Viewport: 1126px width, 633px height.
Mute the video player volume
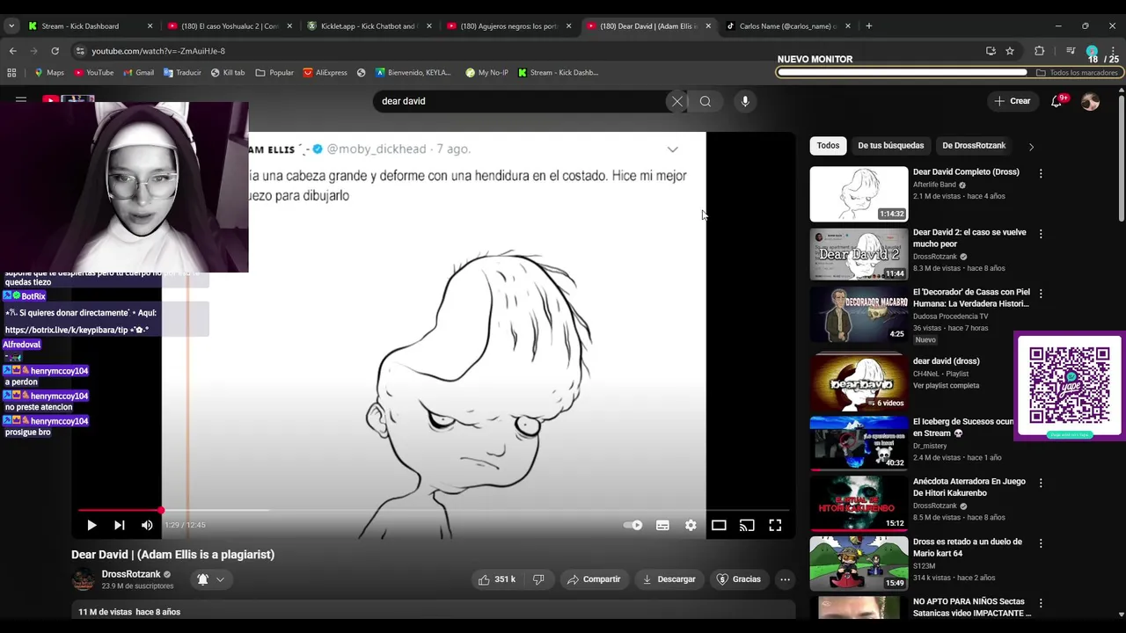(x=147, y=525)
